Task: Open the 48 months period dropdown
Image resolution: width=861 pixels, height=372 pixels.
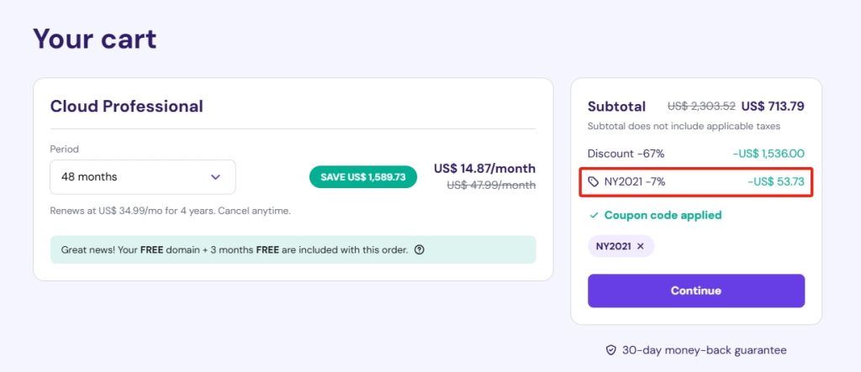Action: tap(143, 177)
